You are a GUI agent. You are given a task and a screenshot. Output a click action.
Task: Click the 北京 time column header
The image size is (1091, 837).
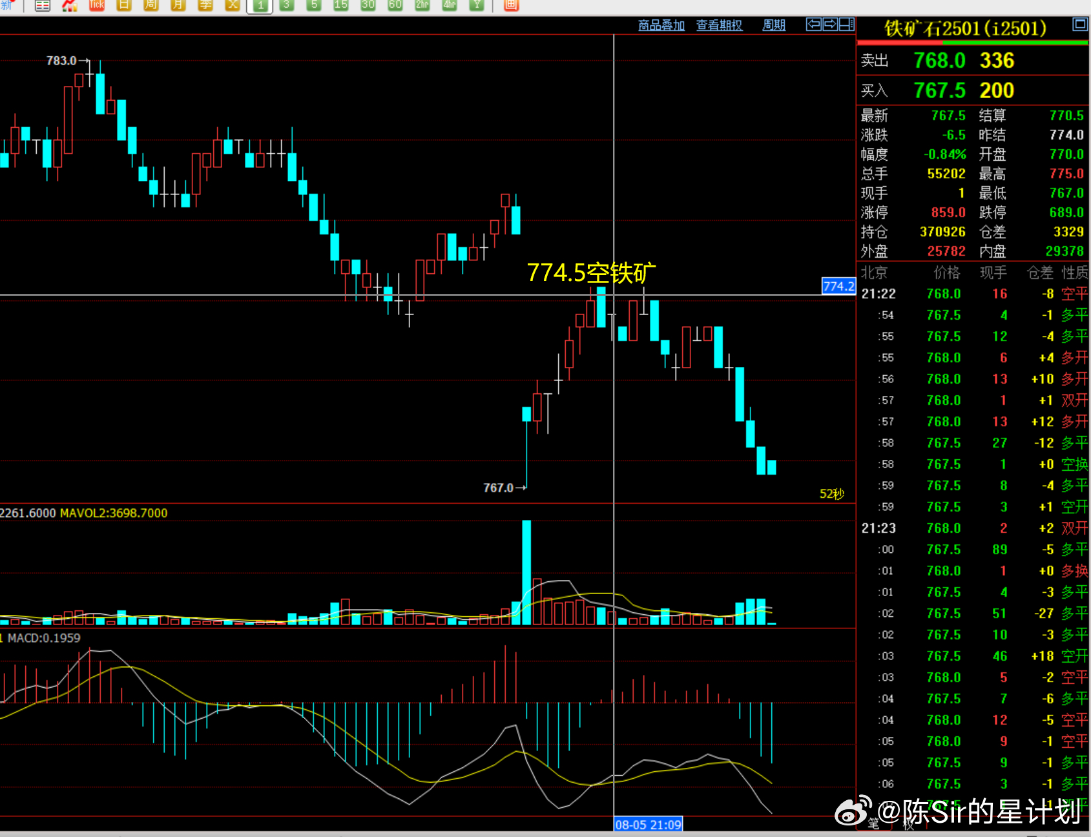coord(874,273)
